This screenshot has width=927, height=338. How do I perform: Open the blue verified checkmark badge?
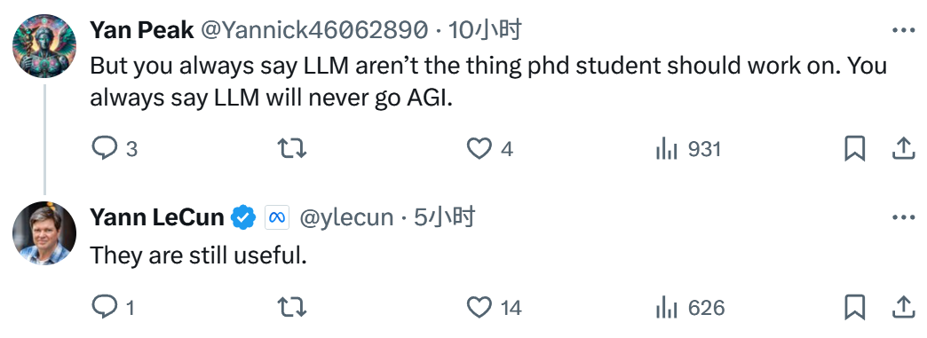243,217
